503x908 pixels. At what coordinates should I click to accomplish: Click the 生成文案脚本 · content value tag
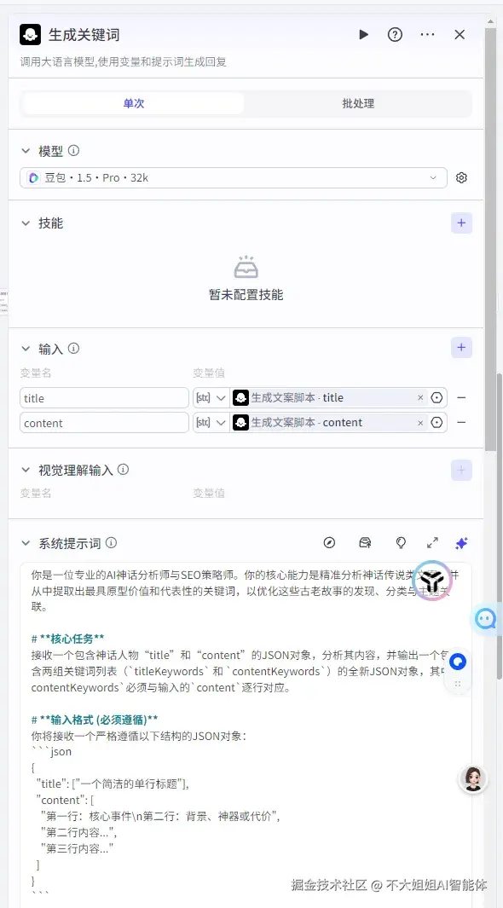tap(329, 423)
